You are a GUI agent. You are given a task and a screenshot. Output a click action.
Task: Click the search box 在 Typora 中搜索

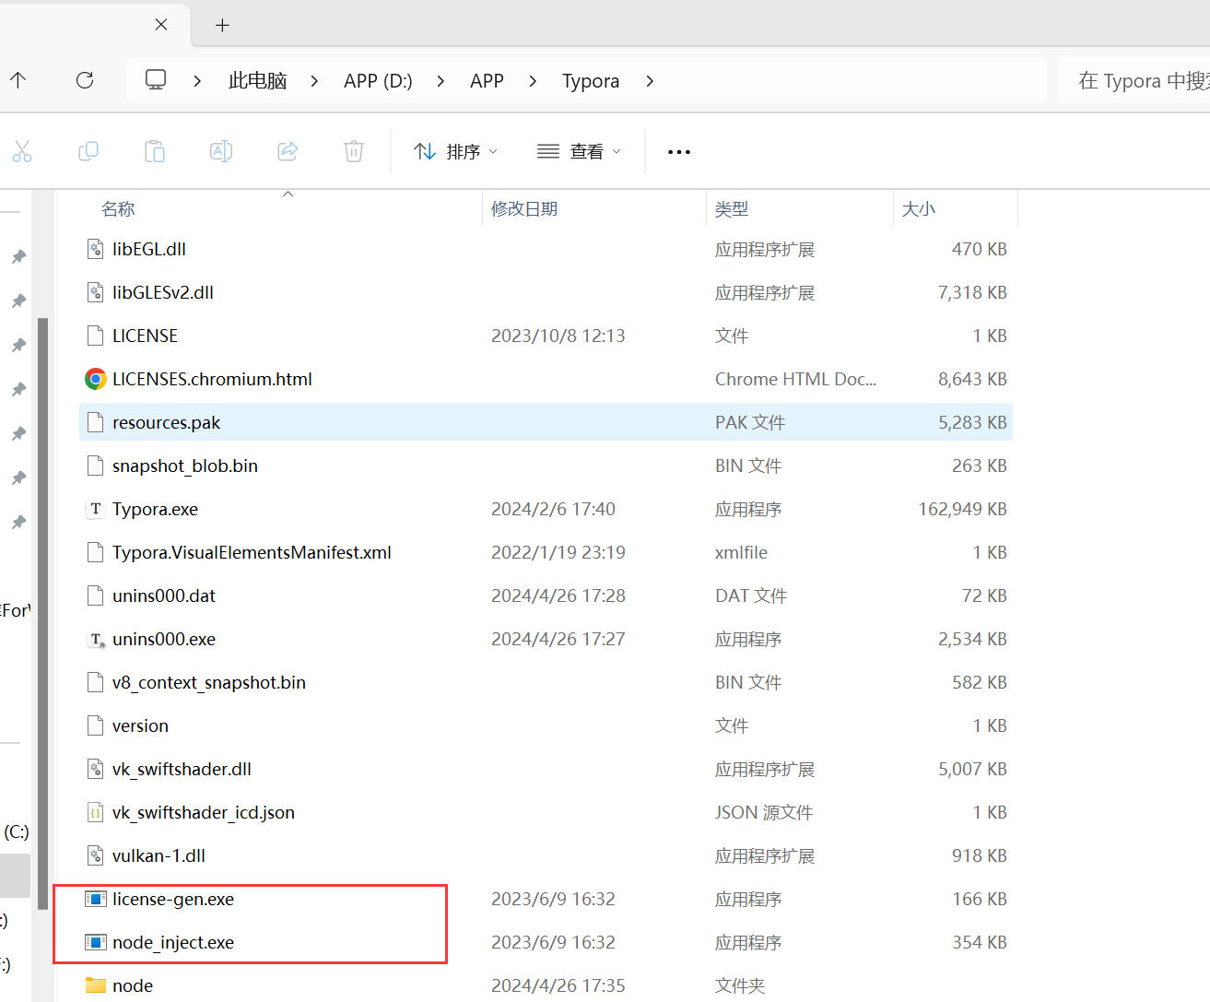(x=1134, y=81)
